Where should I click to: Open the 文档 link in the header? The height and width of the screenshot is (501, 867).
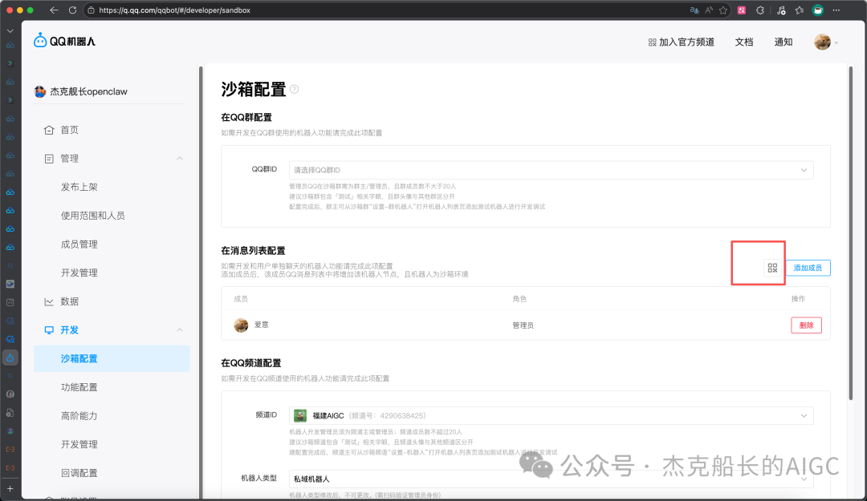coord(743,42)
